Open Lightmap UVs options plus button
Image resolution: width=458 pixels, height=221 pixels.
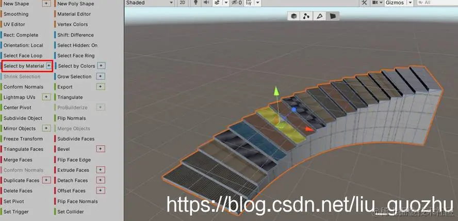coord(46,97)
